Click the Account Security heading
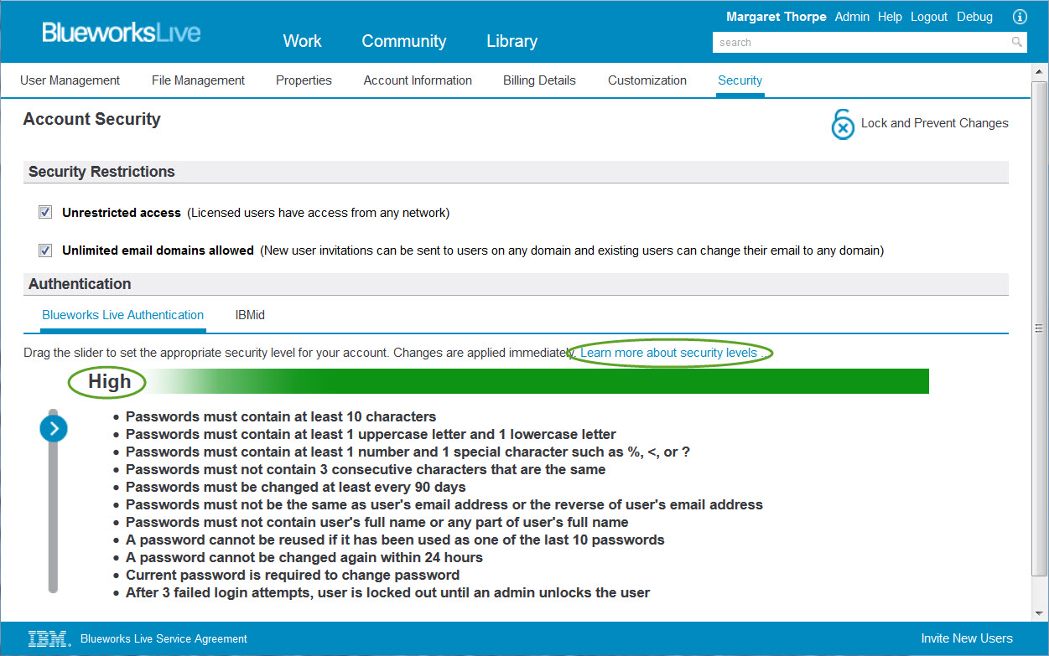1049x656 pixels. tap(91, 119)
